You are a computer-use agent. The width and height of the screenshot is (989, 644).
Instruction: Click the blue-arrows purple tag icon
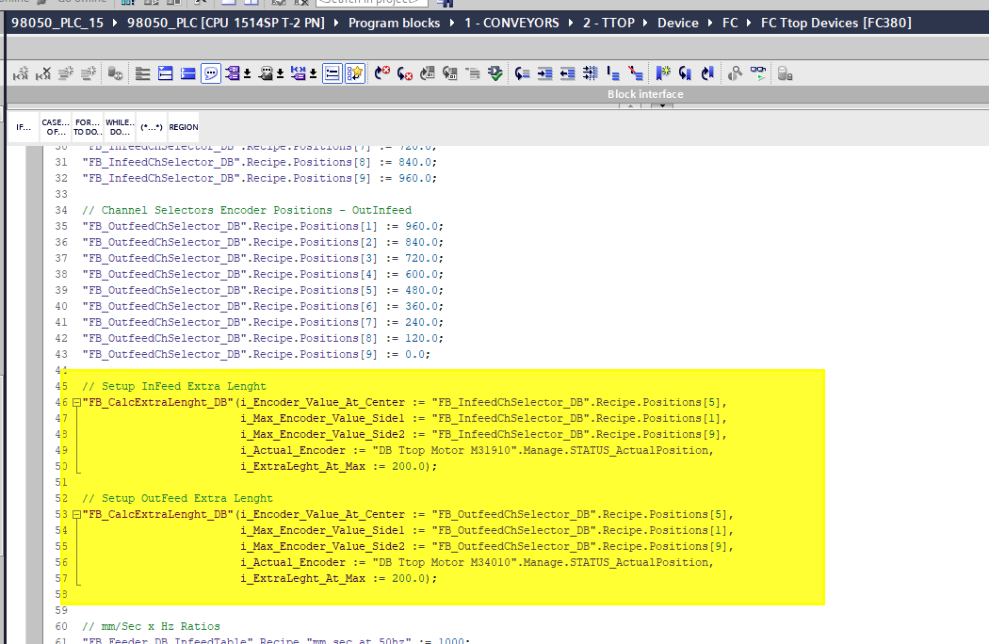[x=299, y=73]
